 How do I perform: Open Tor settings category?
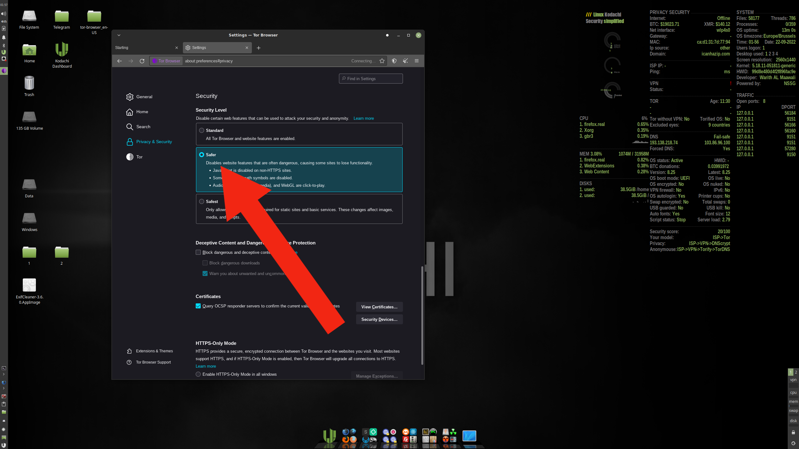[x=135, y=157]
